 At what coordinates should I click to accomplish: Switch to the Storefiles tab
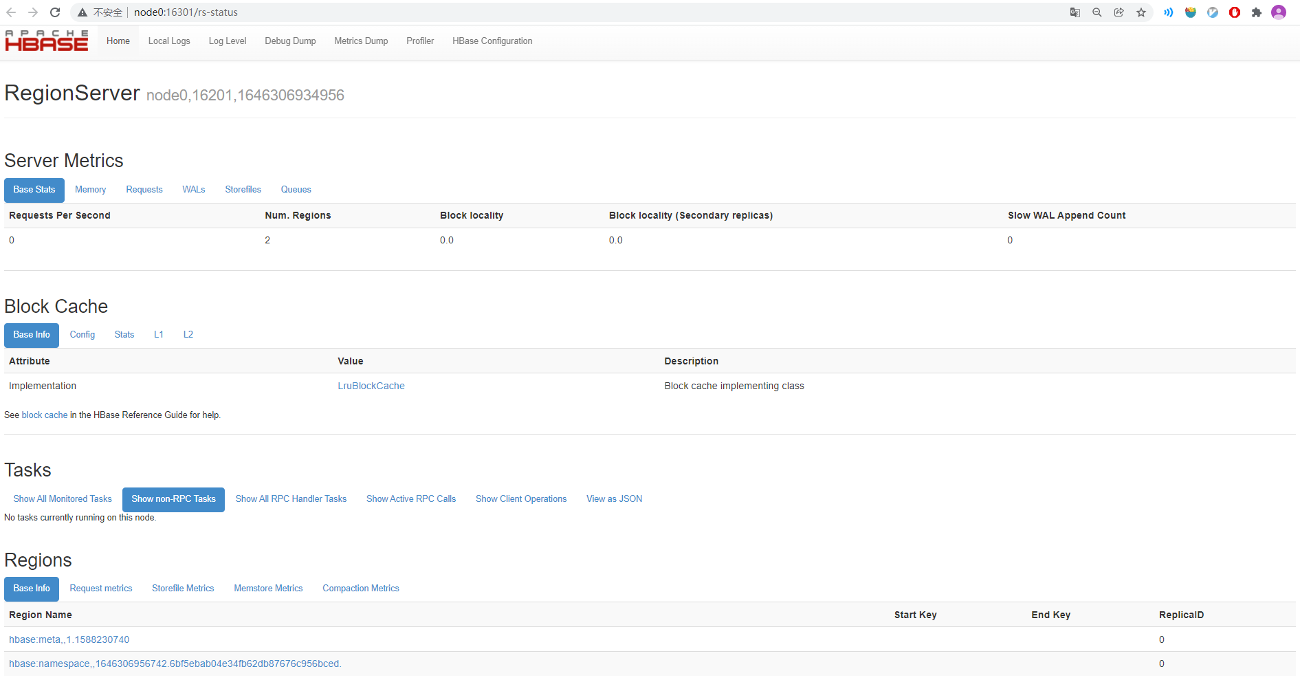(243, 190)
